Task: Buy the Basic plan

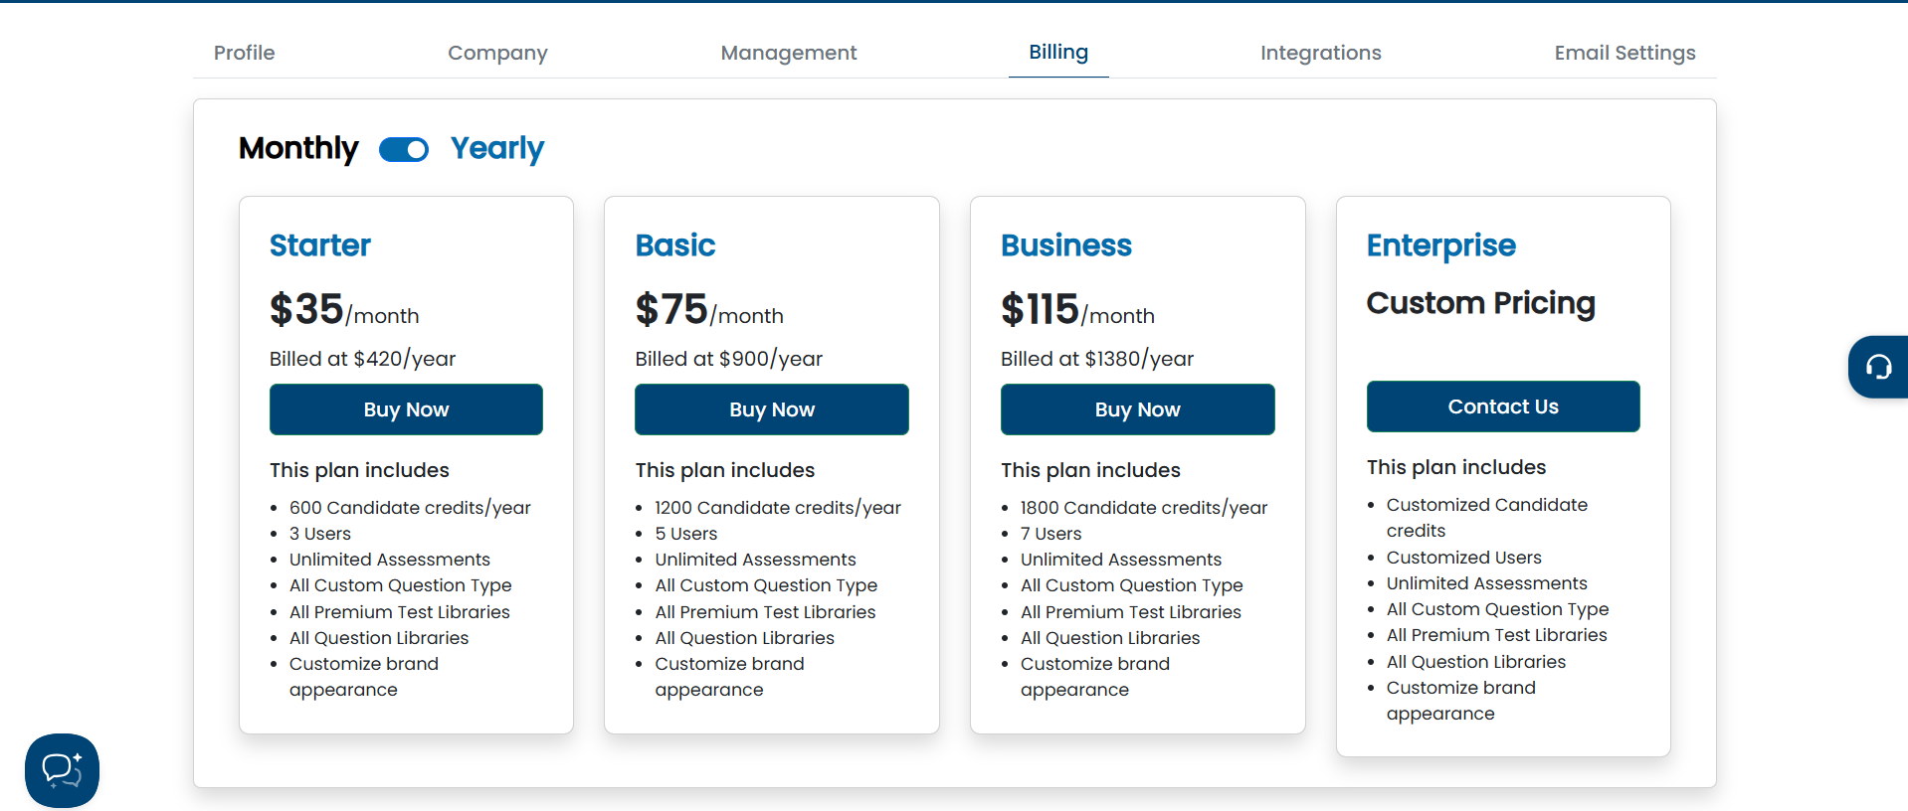Action: point(771,409)
